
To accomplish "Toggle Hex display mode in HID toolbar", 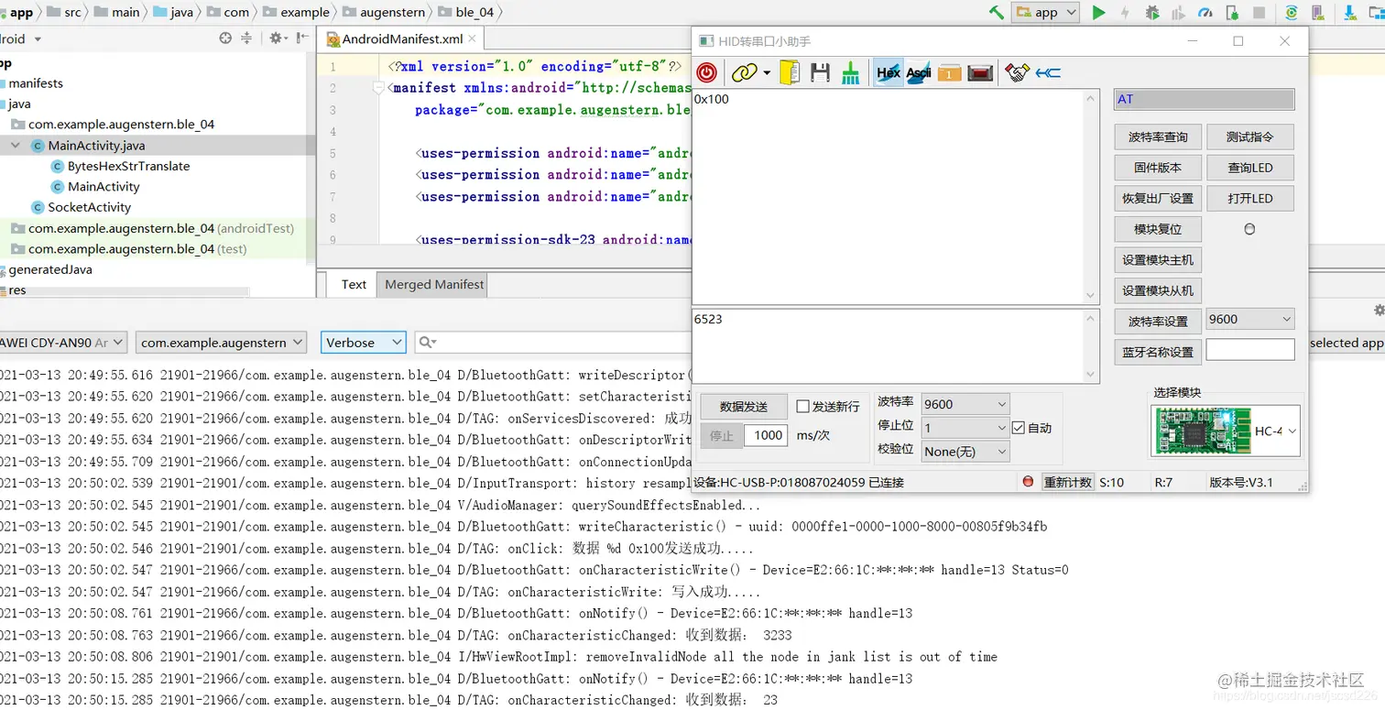I will [888, 72].
